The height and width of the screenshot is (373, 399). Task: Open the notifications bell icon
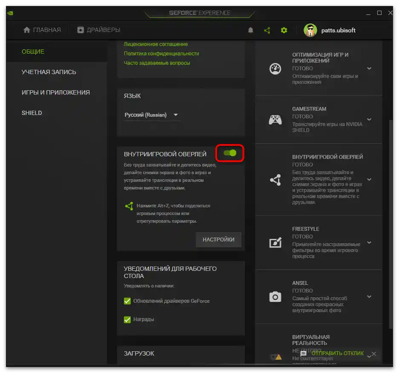coord(250,31)
